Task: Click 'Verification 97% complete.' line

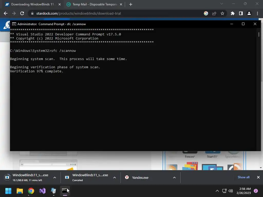Action: pos(36,71)
